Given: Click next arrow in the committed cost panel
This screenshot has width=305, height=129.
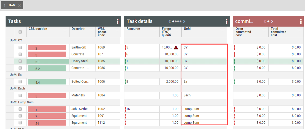Looking at the screenshot, I should point(272,21).
